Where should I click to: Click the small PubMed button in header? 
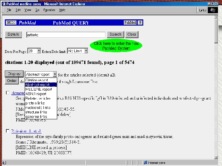point(130,23)
